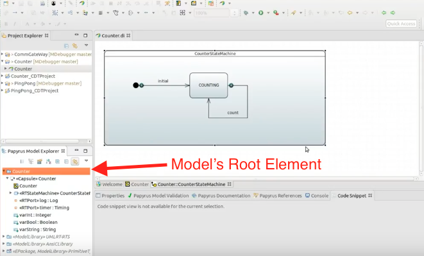Click the 'initial' transition label
Viewport: 424px width, 256px height.
pyautogui.click(x=163, y=81)
